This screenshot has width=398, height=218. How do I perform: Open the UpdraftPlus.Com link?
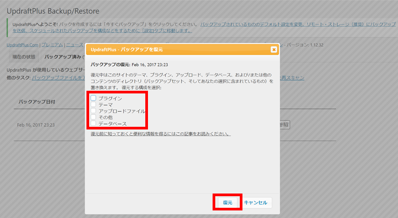[22, 45]
